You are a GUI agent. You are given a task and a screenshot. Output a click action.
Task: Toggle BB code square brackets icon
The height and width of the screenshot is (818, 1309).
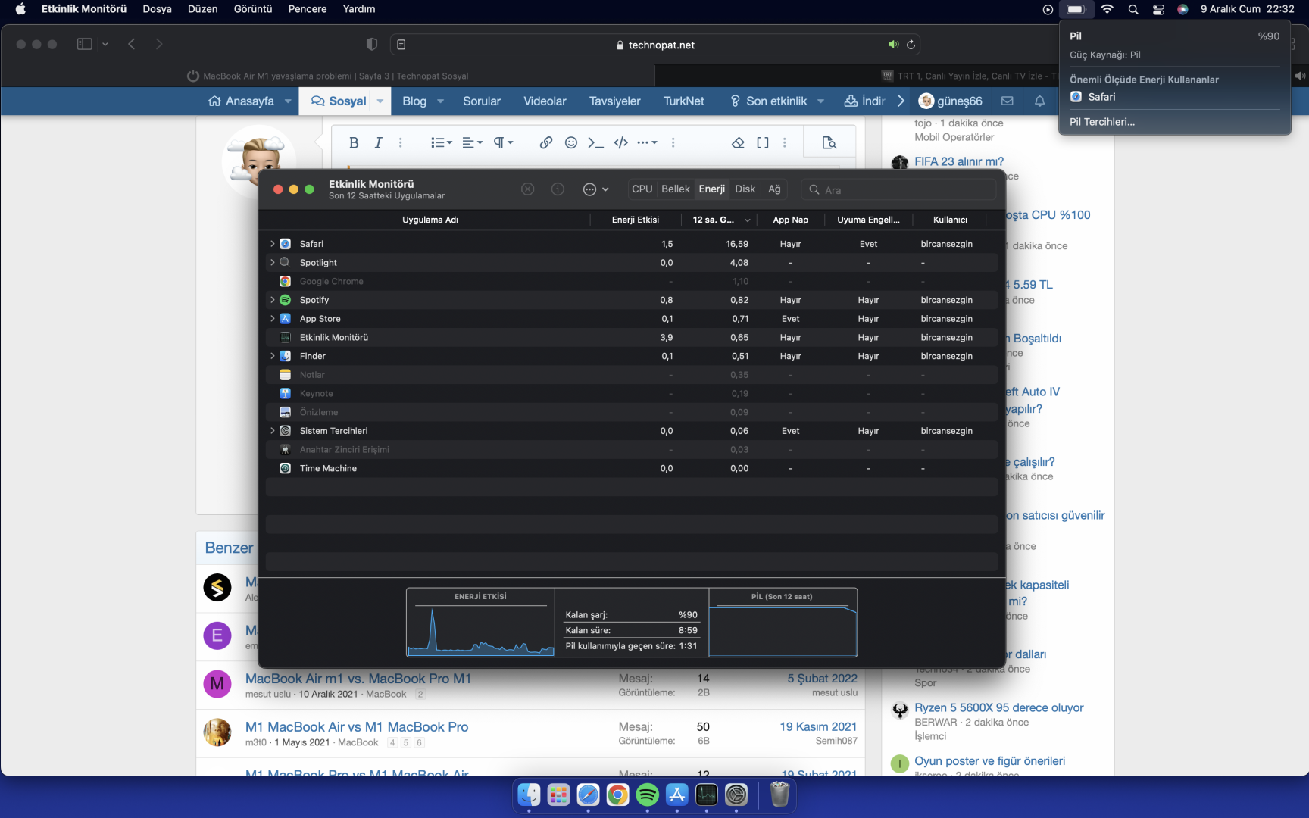(763, 142)
